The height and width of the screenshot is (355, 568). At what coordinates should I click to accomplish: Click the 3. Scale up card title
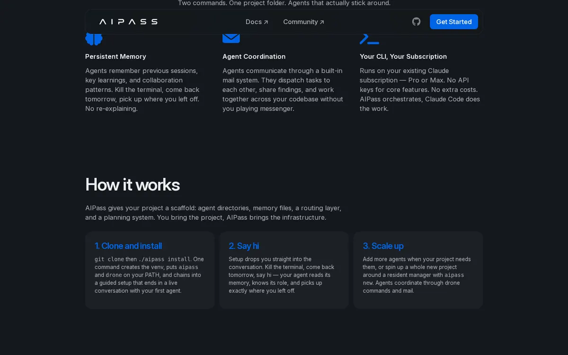383,246
